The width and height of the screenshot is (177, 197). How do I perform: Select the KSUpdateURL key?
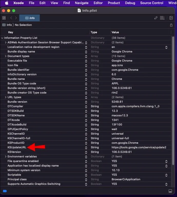(17, 147)
